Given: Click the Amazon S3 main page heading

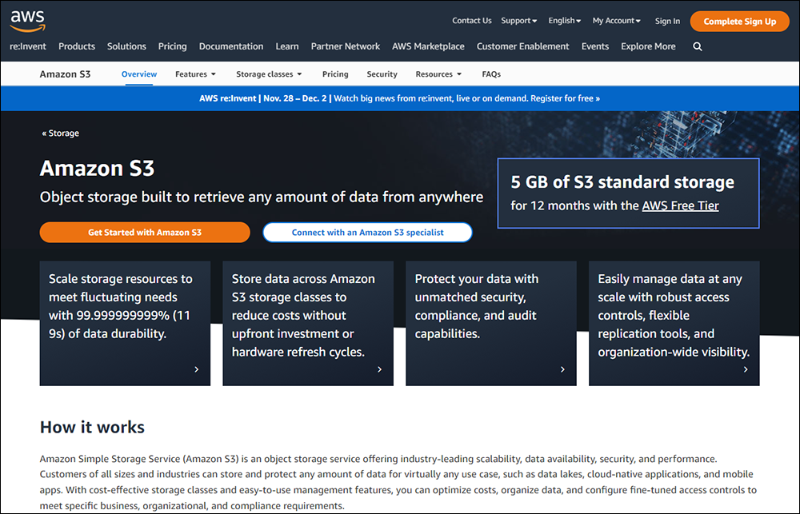Looking at the screenshot, I should pos(97,169).
